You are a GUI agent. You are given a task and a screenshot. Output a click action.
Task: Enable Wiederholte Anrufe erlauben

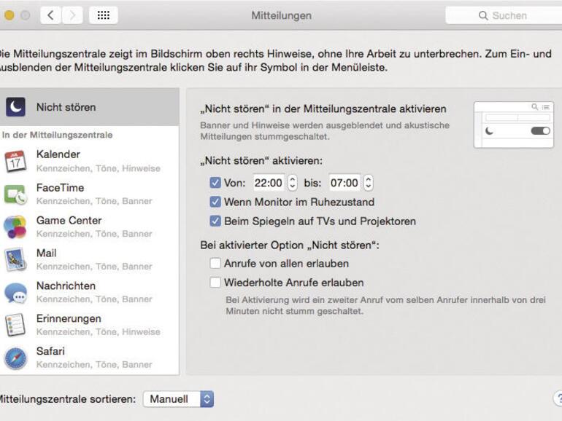215,282
